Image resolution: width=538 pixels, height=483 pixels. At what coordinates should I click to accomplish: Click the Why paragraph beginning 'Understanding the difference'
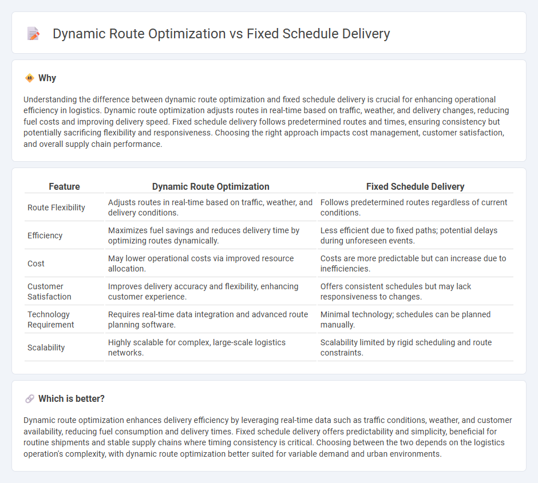click(266, 122)
